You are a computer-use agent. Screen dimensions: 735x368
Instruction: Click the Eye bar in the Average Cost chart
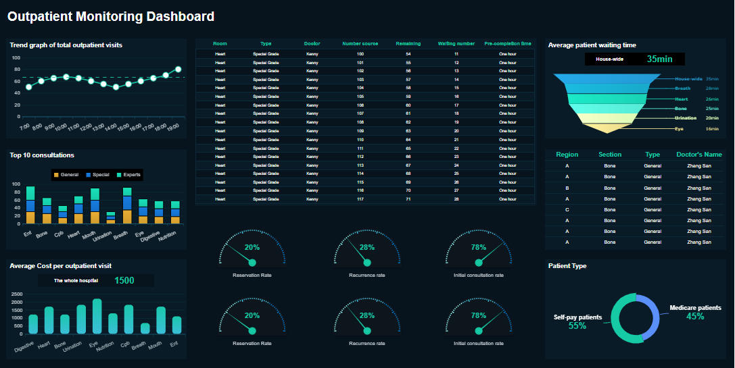[97, 317]
